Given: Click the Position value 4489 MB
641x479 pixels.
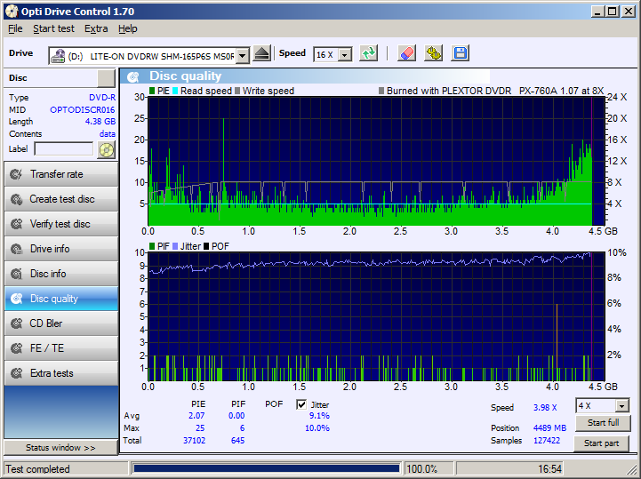Looking at the screenshot, I should tap(549, 428).
